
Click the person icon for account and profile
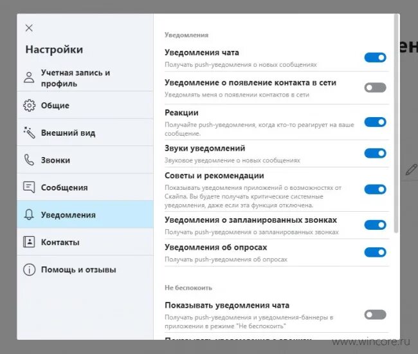pyautogui.click(x=29, y=77)
